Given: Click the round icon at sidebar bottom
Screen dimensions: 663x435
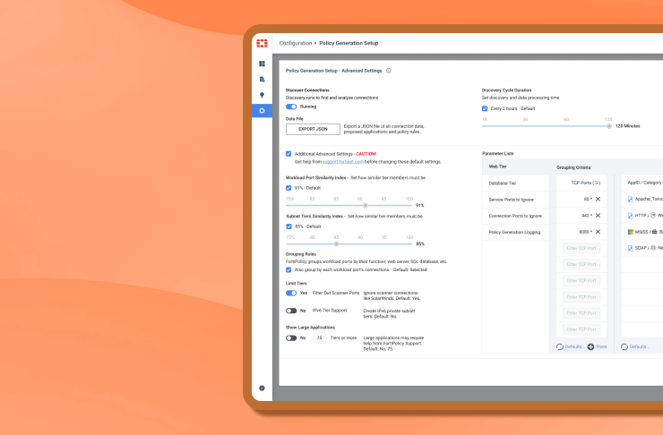Looking at the screenshot, I should tap(262, 388).
